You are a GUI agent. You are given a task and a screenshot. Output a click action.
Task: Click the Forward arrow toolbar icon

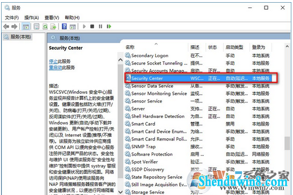click(x=15, y=26)
